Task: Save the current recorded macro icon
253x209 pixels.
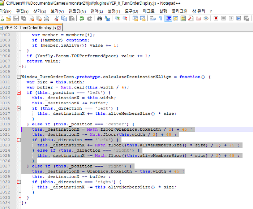Action: [246, 18]
